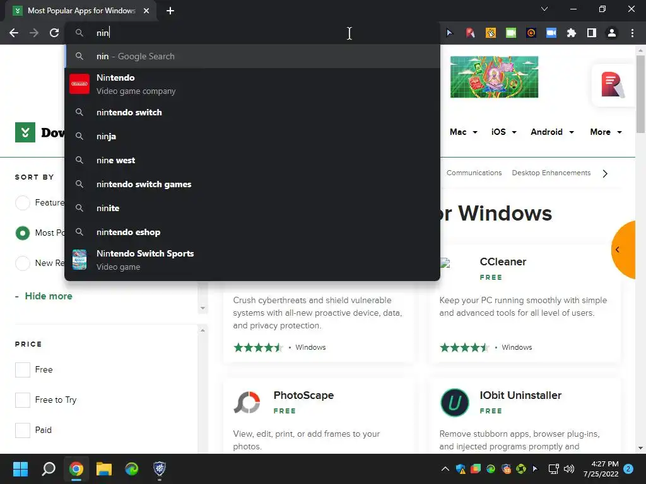This screenshot has width=646, height=484.
Task: Open the IObit Uninstaller app link
Action: (x=520, y=395)
